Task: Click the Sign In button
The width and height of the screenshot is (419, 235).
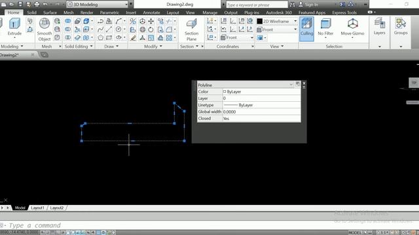Action: pos(308,5)
